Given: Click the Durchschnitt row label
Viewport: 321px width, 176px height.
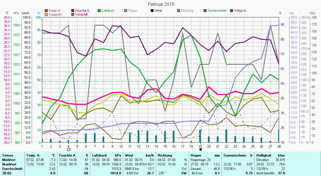Looking at the screenshot, I should point(11,168).
